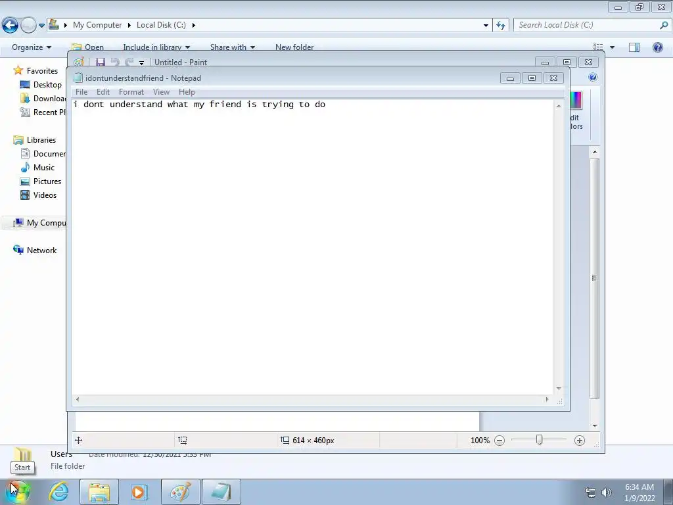
Task: Click the Undo icon in Paint's title bar
Action: 114,62
